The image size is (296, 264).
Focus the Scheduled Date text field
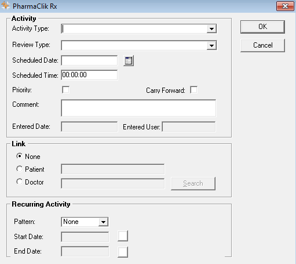click(89, 60)
